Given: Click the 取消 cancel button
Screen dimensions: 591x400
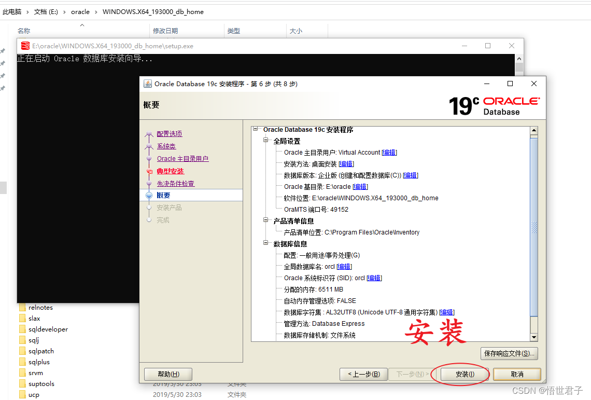Looking at the screenshot, I should pyautogui.click(x=517, y=374).
